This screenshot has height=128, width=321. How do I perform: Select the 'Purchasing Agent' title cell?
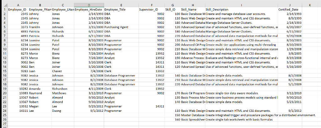point(121,27)
